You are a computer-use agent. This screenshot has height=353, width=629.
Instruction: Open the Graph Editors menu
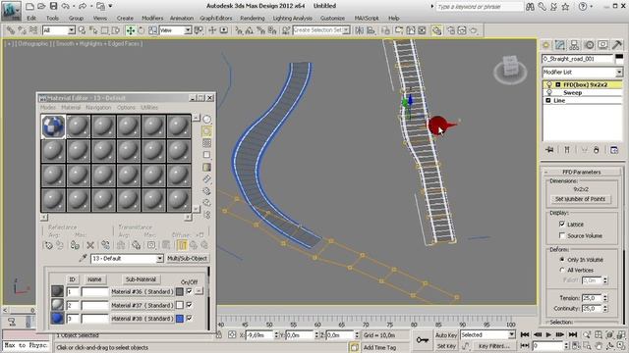click(x=216, y=18)
